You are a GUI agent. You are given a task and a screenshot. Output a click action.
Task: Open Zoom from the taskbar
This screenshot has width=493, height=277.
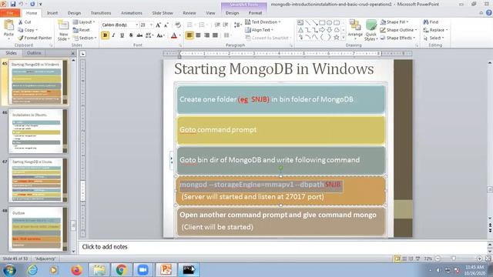[x=143, y=270]
